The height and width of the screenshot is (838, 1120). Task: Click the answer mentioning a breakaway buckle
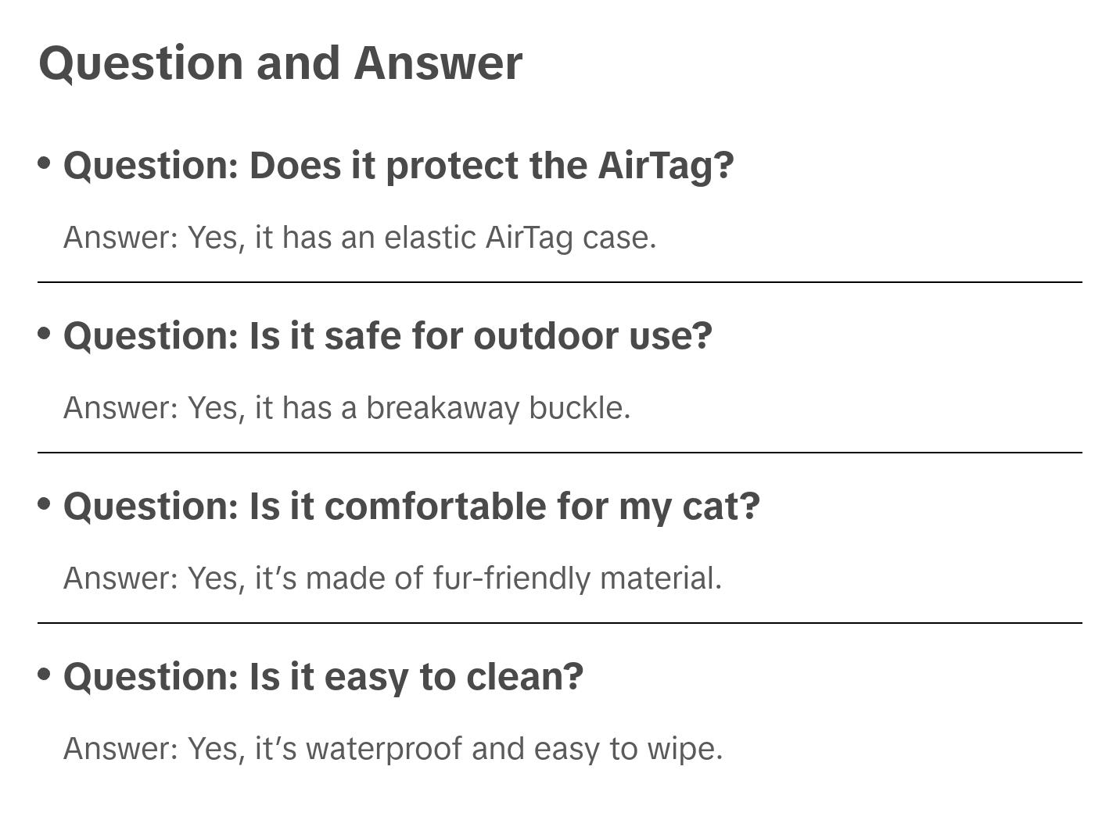pyautogui.click(x=346, y=408)
